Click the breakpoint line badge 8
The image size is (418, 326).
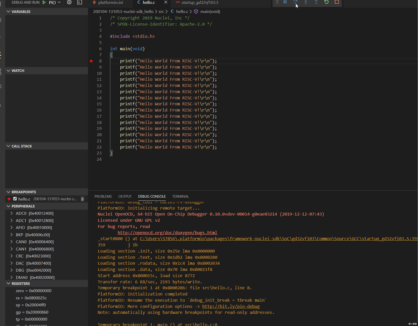click(x=82, y=199)
